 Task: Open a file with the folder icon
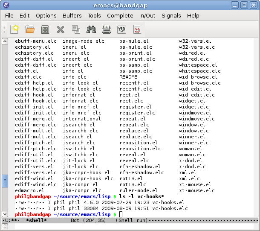pos(30,29)
